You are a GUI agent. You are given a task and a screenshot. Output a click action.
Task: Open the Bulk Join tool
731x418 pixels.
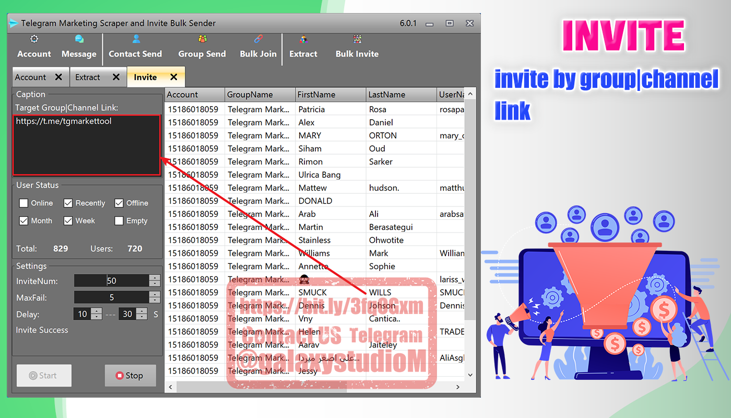258,47
